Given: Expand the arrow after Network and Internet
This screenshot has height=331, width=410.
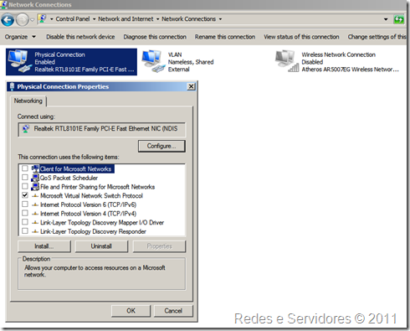Looking at the screenshot, I should pos(157,19).
